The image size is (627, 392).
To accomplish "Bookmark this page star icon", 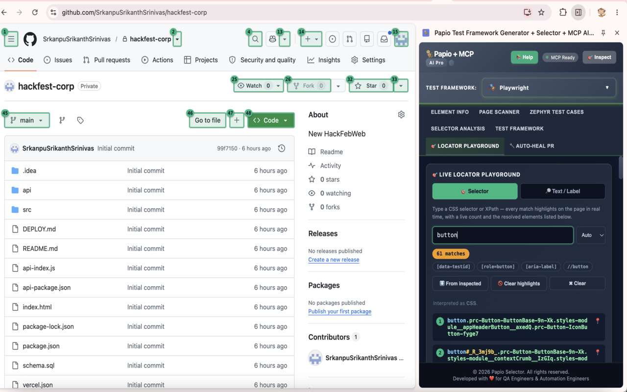I will pyautogui.click(x=541, y=12).
